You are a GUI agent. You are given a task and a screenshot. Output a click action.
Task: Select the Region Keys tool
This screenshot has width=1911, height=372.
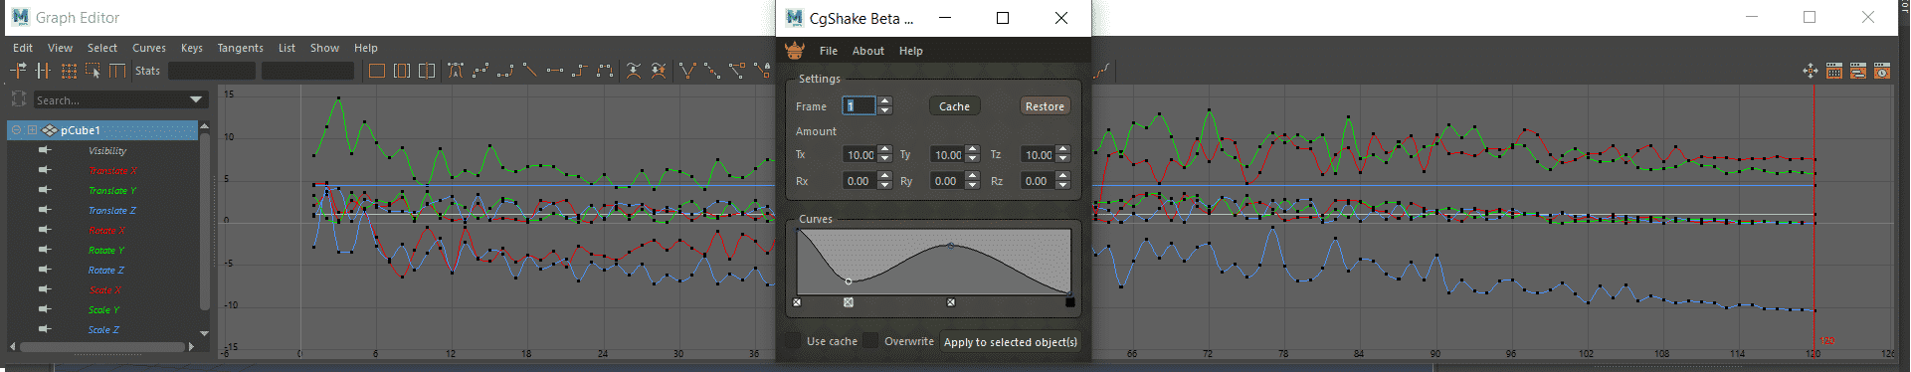click(x=93, y=71)
